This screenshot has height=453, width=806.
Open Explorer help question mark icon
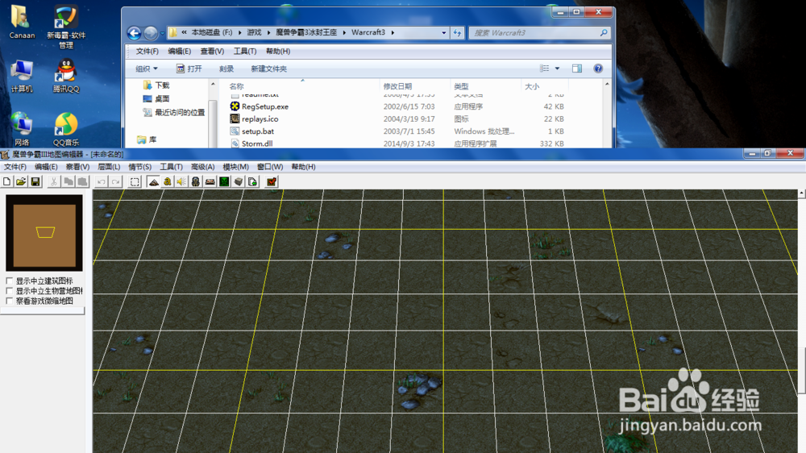coord(598,69)
